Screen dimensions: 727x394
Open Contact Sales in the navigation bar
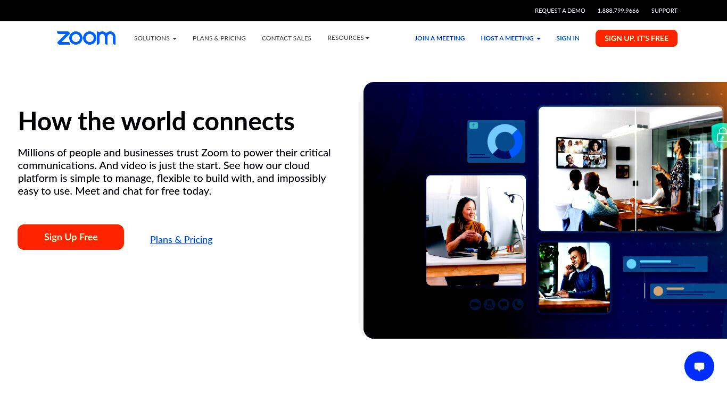coord(286,38)
